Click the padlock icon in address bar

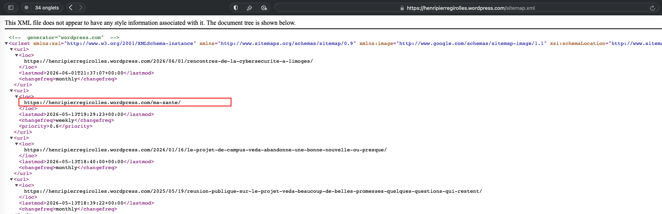[402, 8]
